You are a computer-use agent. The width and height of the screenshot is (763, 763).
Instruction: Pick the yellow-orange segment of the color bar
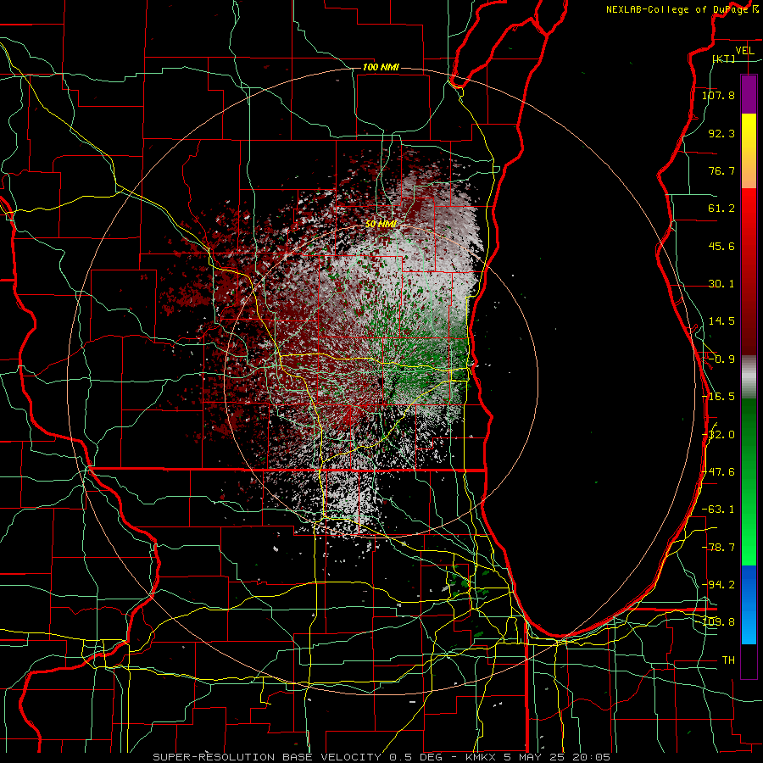click(x=749, y=151)
